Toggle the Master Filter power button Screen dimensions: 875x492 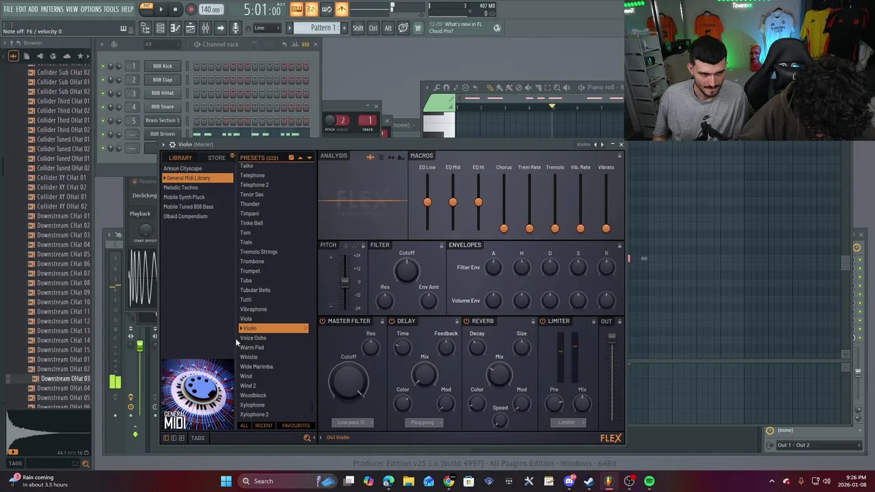click(323, 321)
